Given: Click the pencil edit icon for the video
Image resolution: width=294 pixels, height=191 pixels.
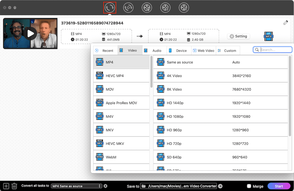Looking at the screenshot, I should (285, 23).
